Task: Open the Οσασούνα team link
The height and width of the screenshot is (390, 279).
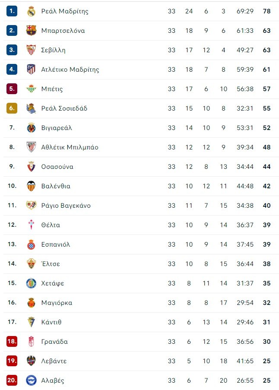Action: click(x=57, y=167)
